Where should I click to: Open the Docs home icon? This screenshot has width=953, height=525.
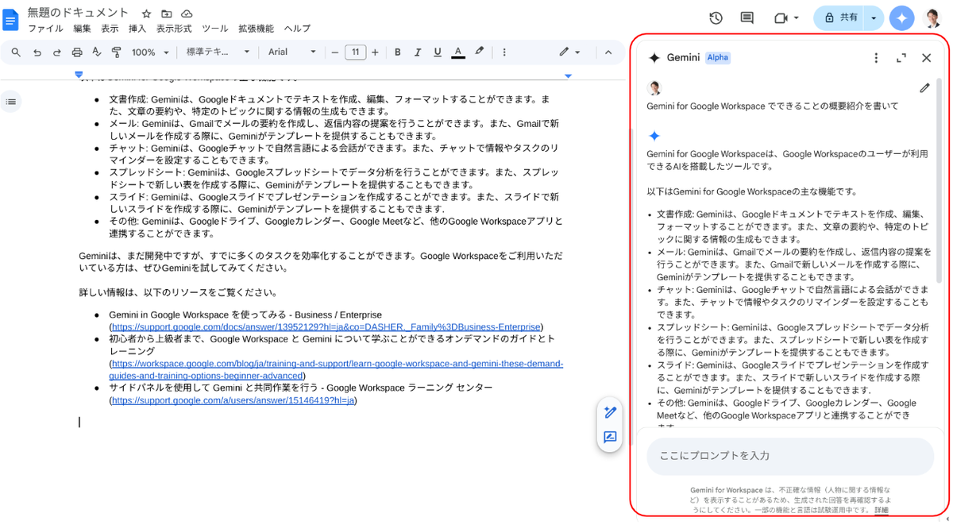click(x=11, y=19)
